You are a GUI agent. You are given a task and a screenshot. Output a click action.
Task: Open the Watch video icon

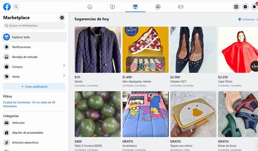pos(113,7)
